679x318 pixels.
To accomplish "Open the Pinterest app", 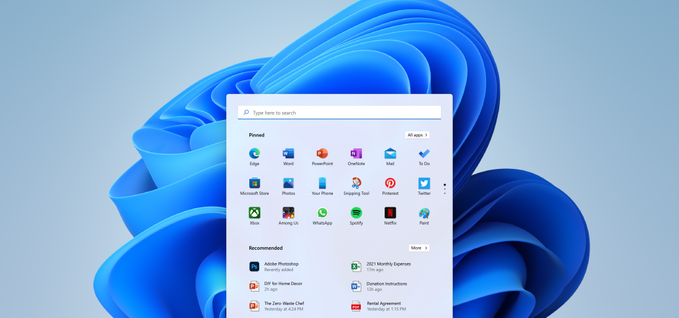I will [x=390, y=186].
